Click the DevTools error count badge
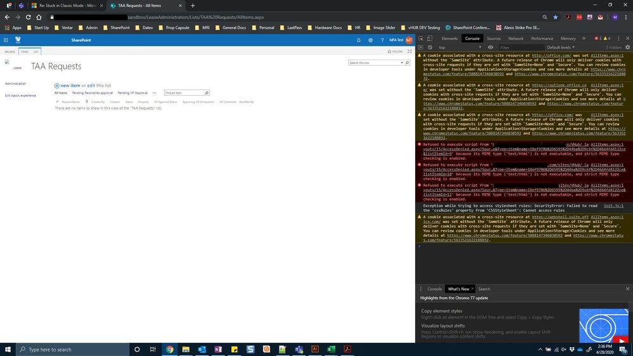The height and width of the screenshot is (356, 633). click(598, 39)
